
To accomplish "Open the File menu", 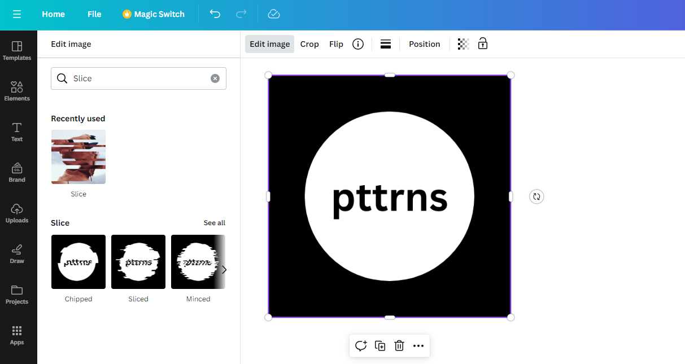I will pyautogui.click(x=94, y=14).
